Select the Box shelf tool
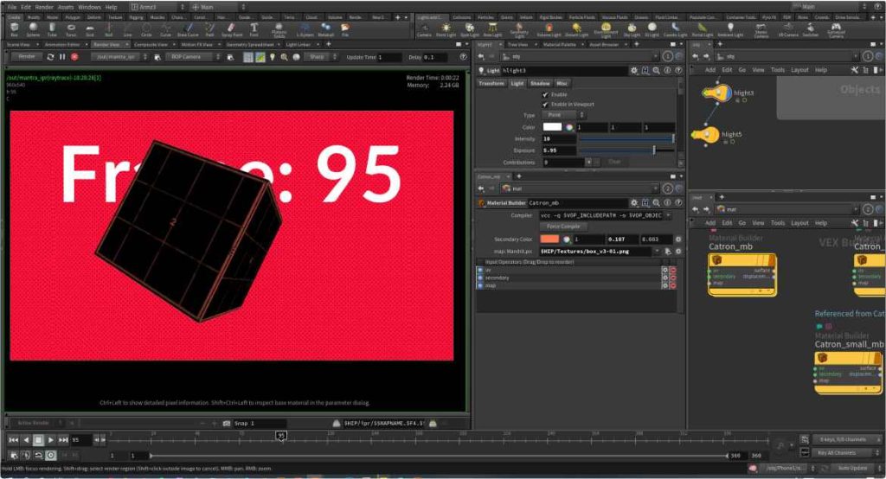Image resolution: width=886 pixels, height=479 pixels. (x=14, y=29)
